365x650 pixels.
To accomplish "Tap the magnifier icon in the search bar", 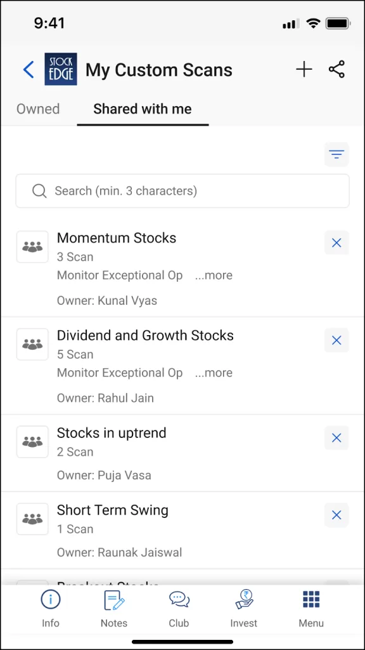I will [39, 190].
